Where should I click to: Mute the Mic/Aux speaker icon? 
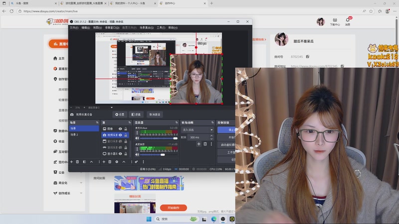[x=137, y=138]
